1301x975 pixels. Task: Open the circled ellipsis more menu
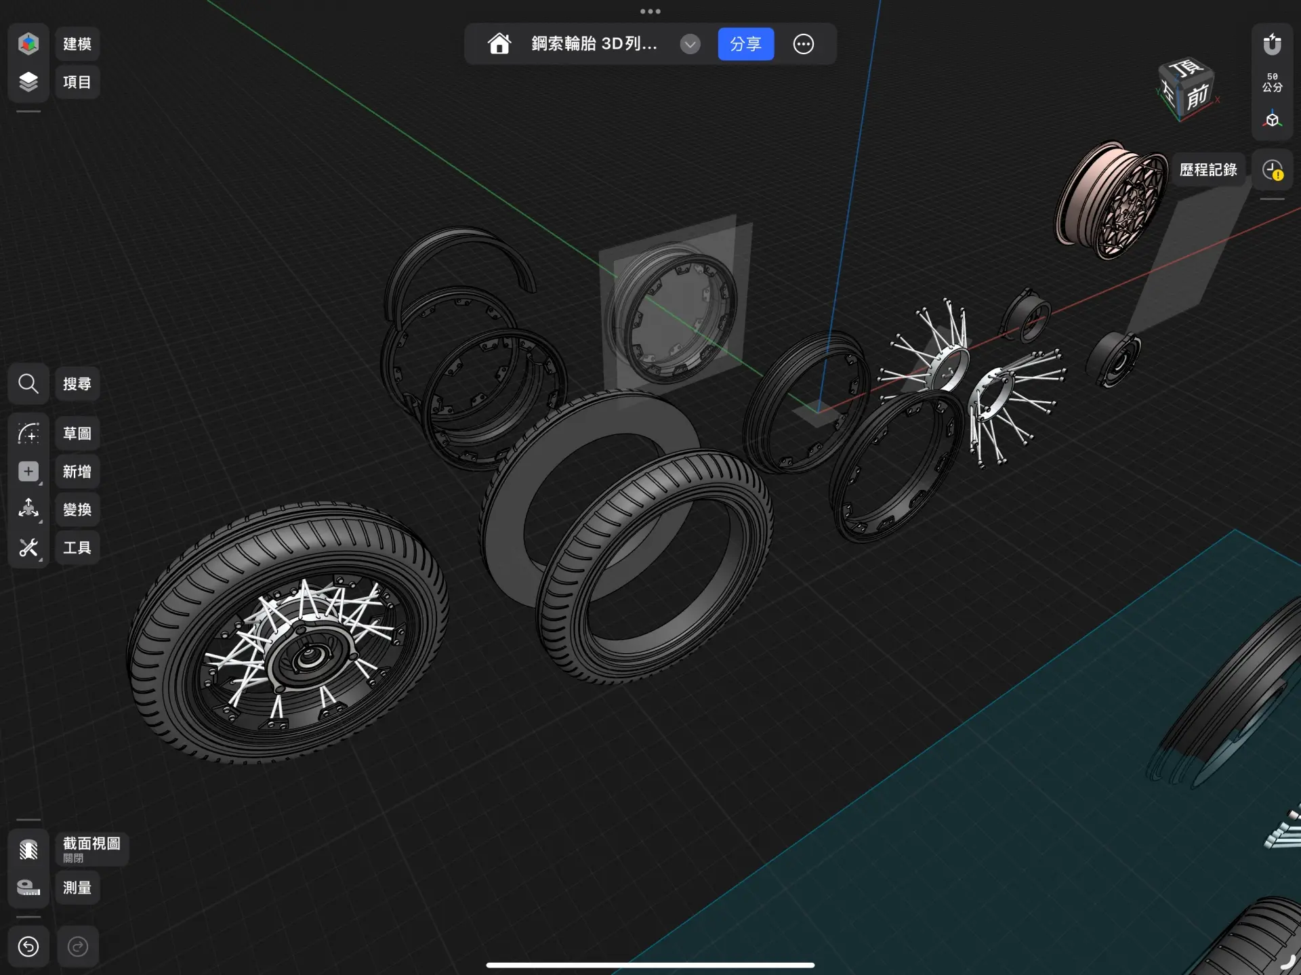(x=803, y=44)
